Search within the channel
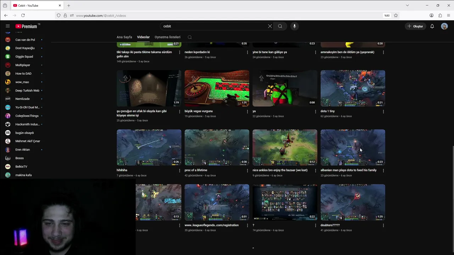The height and width of the screenshot is (255, 454). (190, 37)
